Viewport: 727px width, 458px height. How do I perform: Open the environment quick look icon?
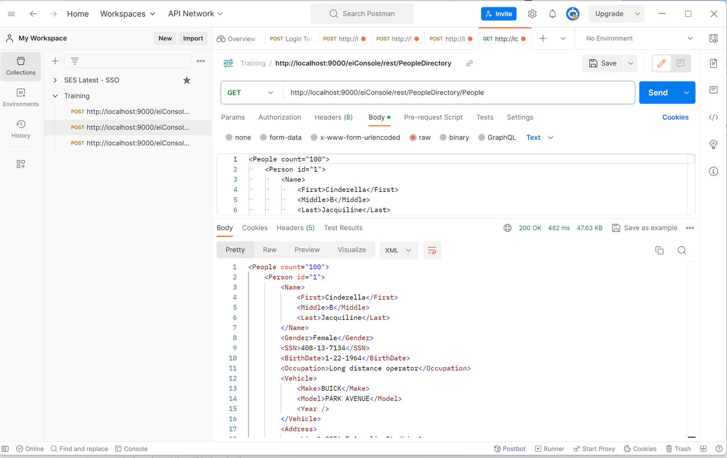point(714,39)
